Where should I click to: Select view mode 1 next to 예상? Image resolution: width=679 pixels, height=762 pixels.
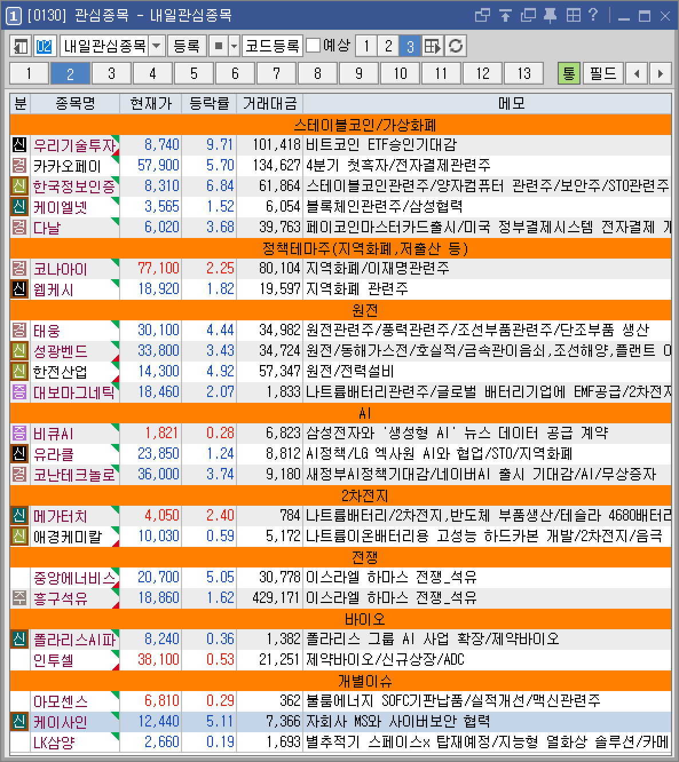[366, 46]
